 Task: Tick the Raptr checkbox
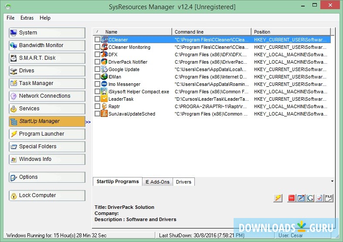coord(97,106)
